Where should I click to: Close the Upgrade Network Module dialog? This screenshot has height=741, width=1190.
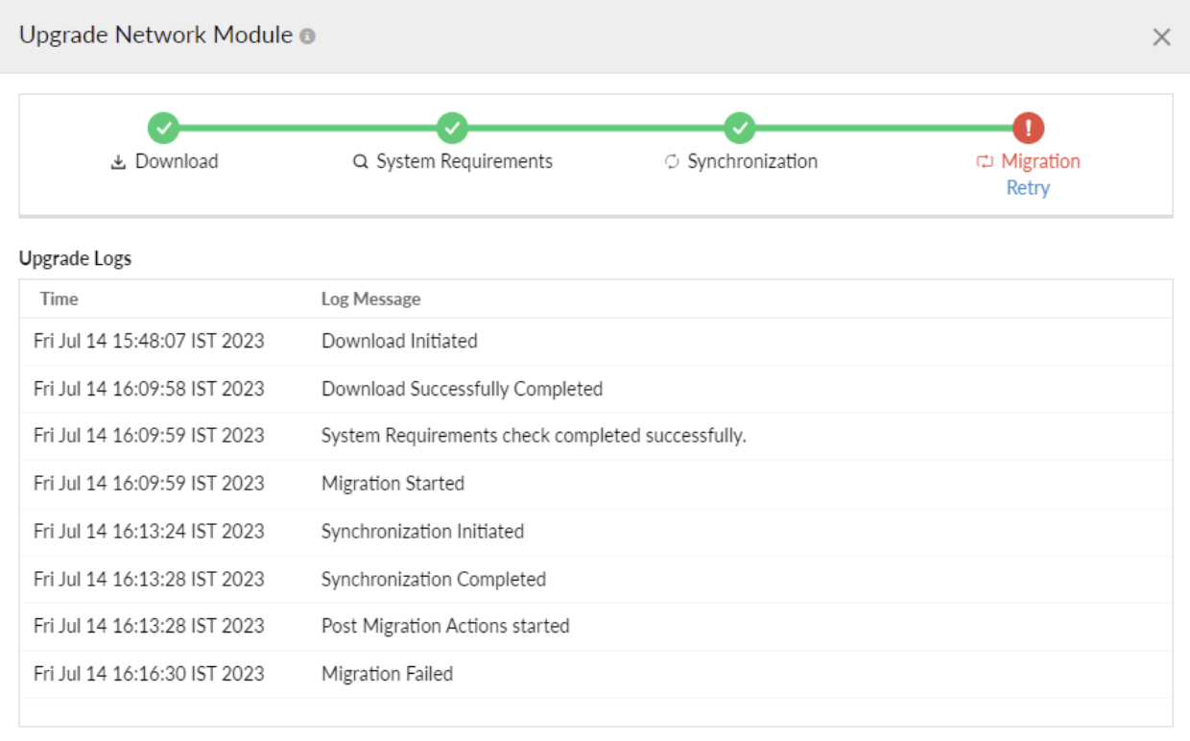1161,37
